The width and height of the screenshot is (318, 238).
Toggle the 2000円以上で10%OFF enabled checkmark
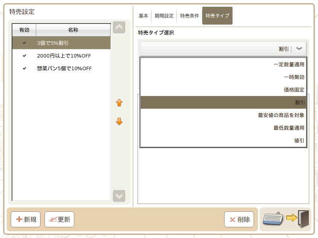point(24,56)
